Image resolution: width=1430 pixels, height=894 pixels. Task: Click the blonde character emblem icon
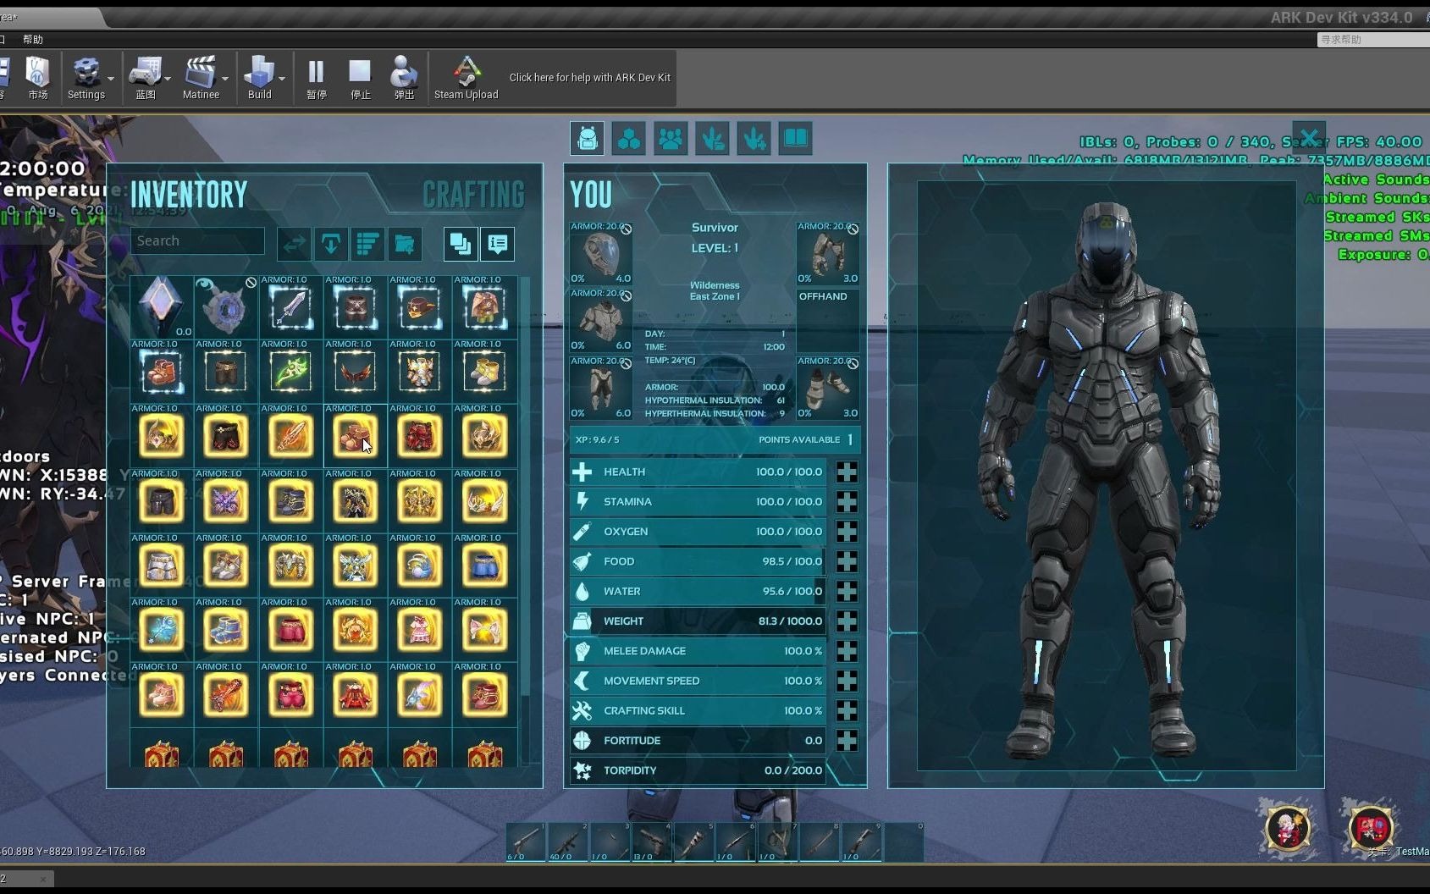(1287, 827)
